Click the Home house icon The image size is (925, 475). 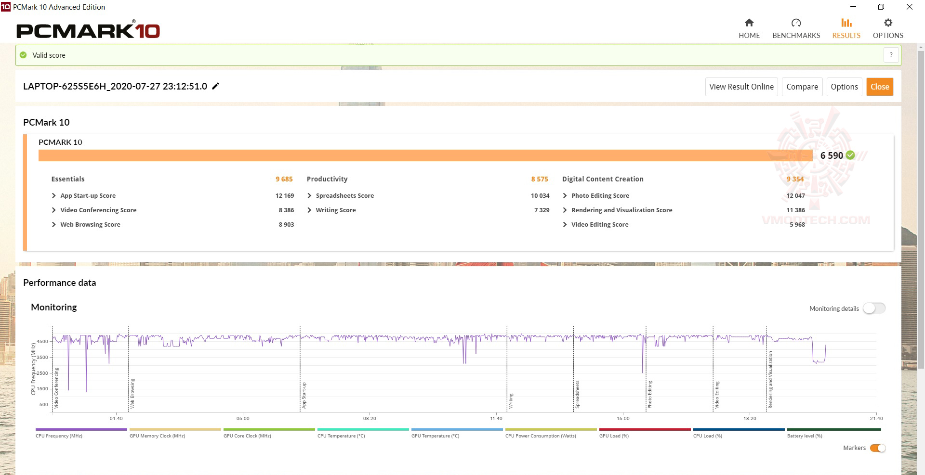tap(749, 23)
